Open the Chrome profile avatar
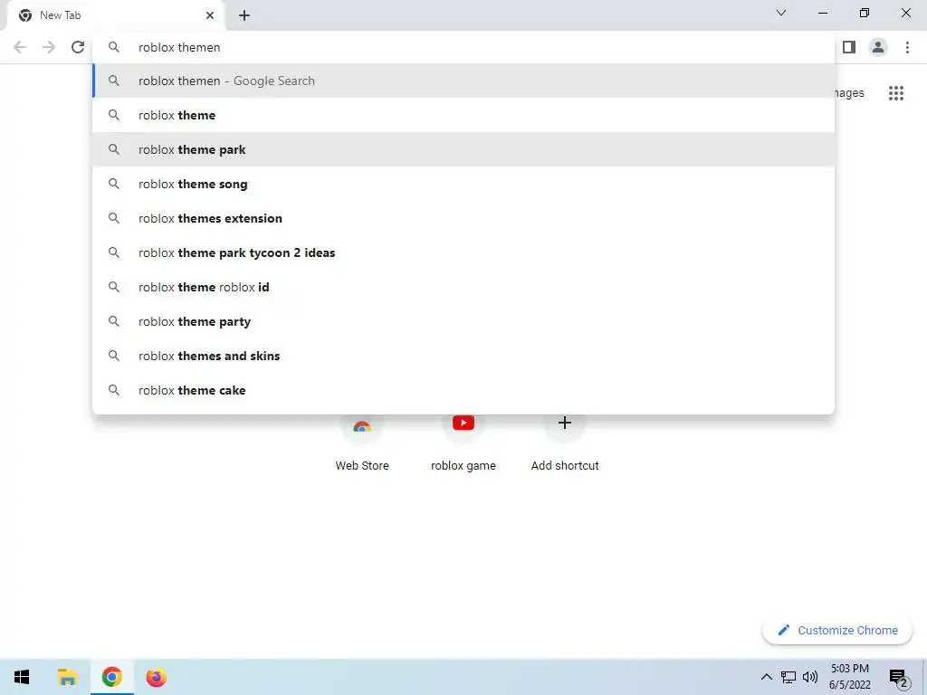Viewport: 927px width, 695px height. pyautogui.click(x=878, y=47)
